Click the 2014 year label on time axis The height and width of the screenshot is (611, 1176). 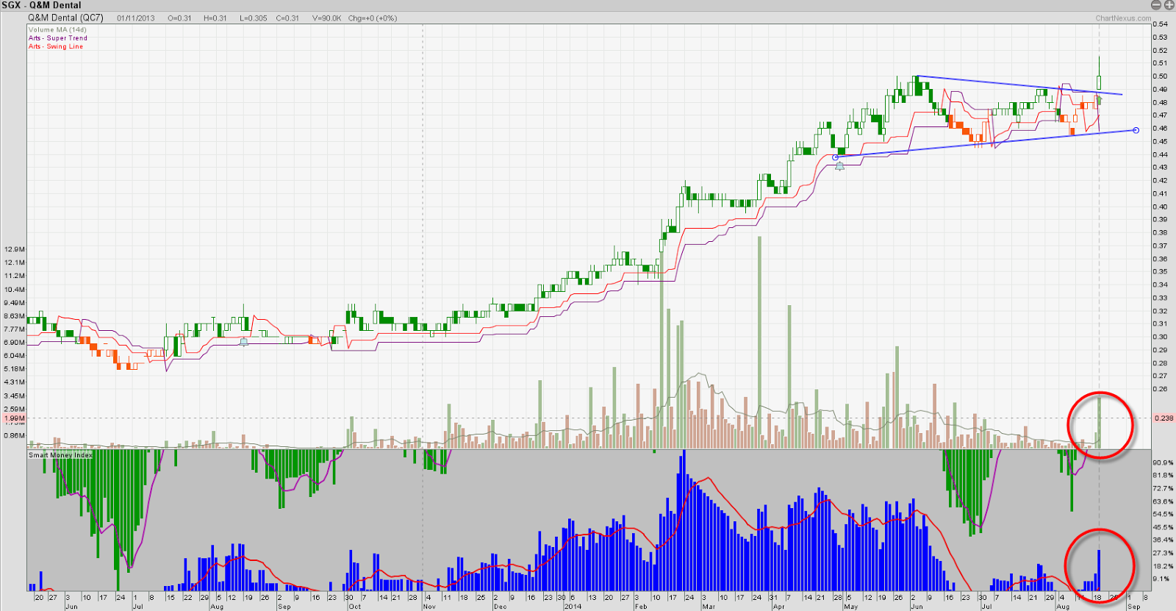pyautogui.click(x=573, y=607)
